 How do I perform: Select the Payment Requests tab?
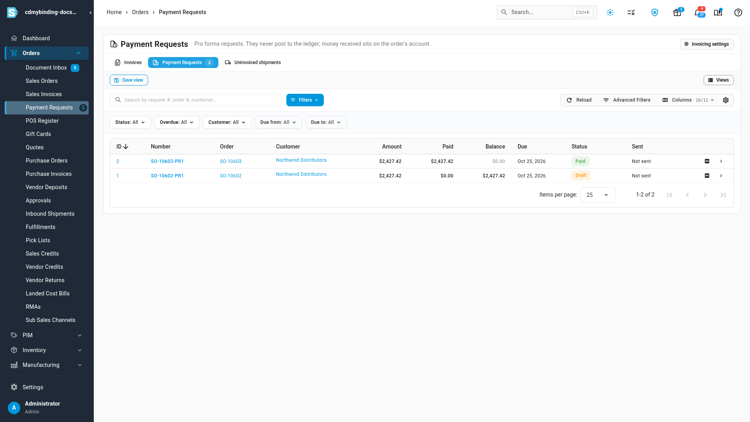coord(183,63)
